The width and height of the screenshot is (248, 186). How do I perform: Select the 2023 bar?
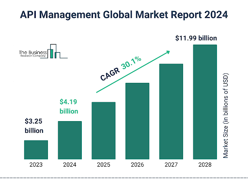click(36, 150)
